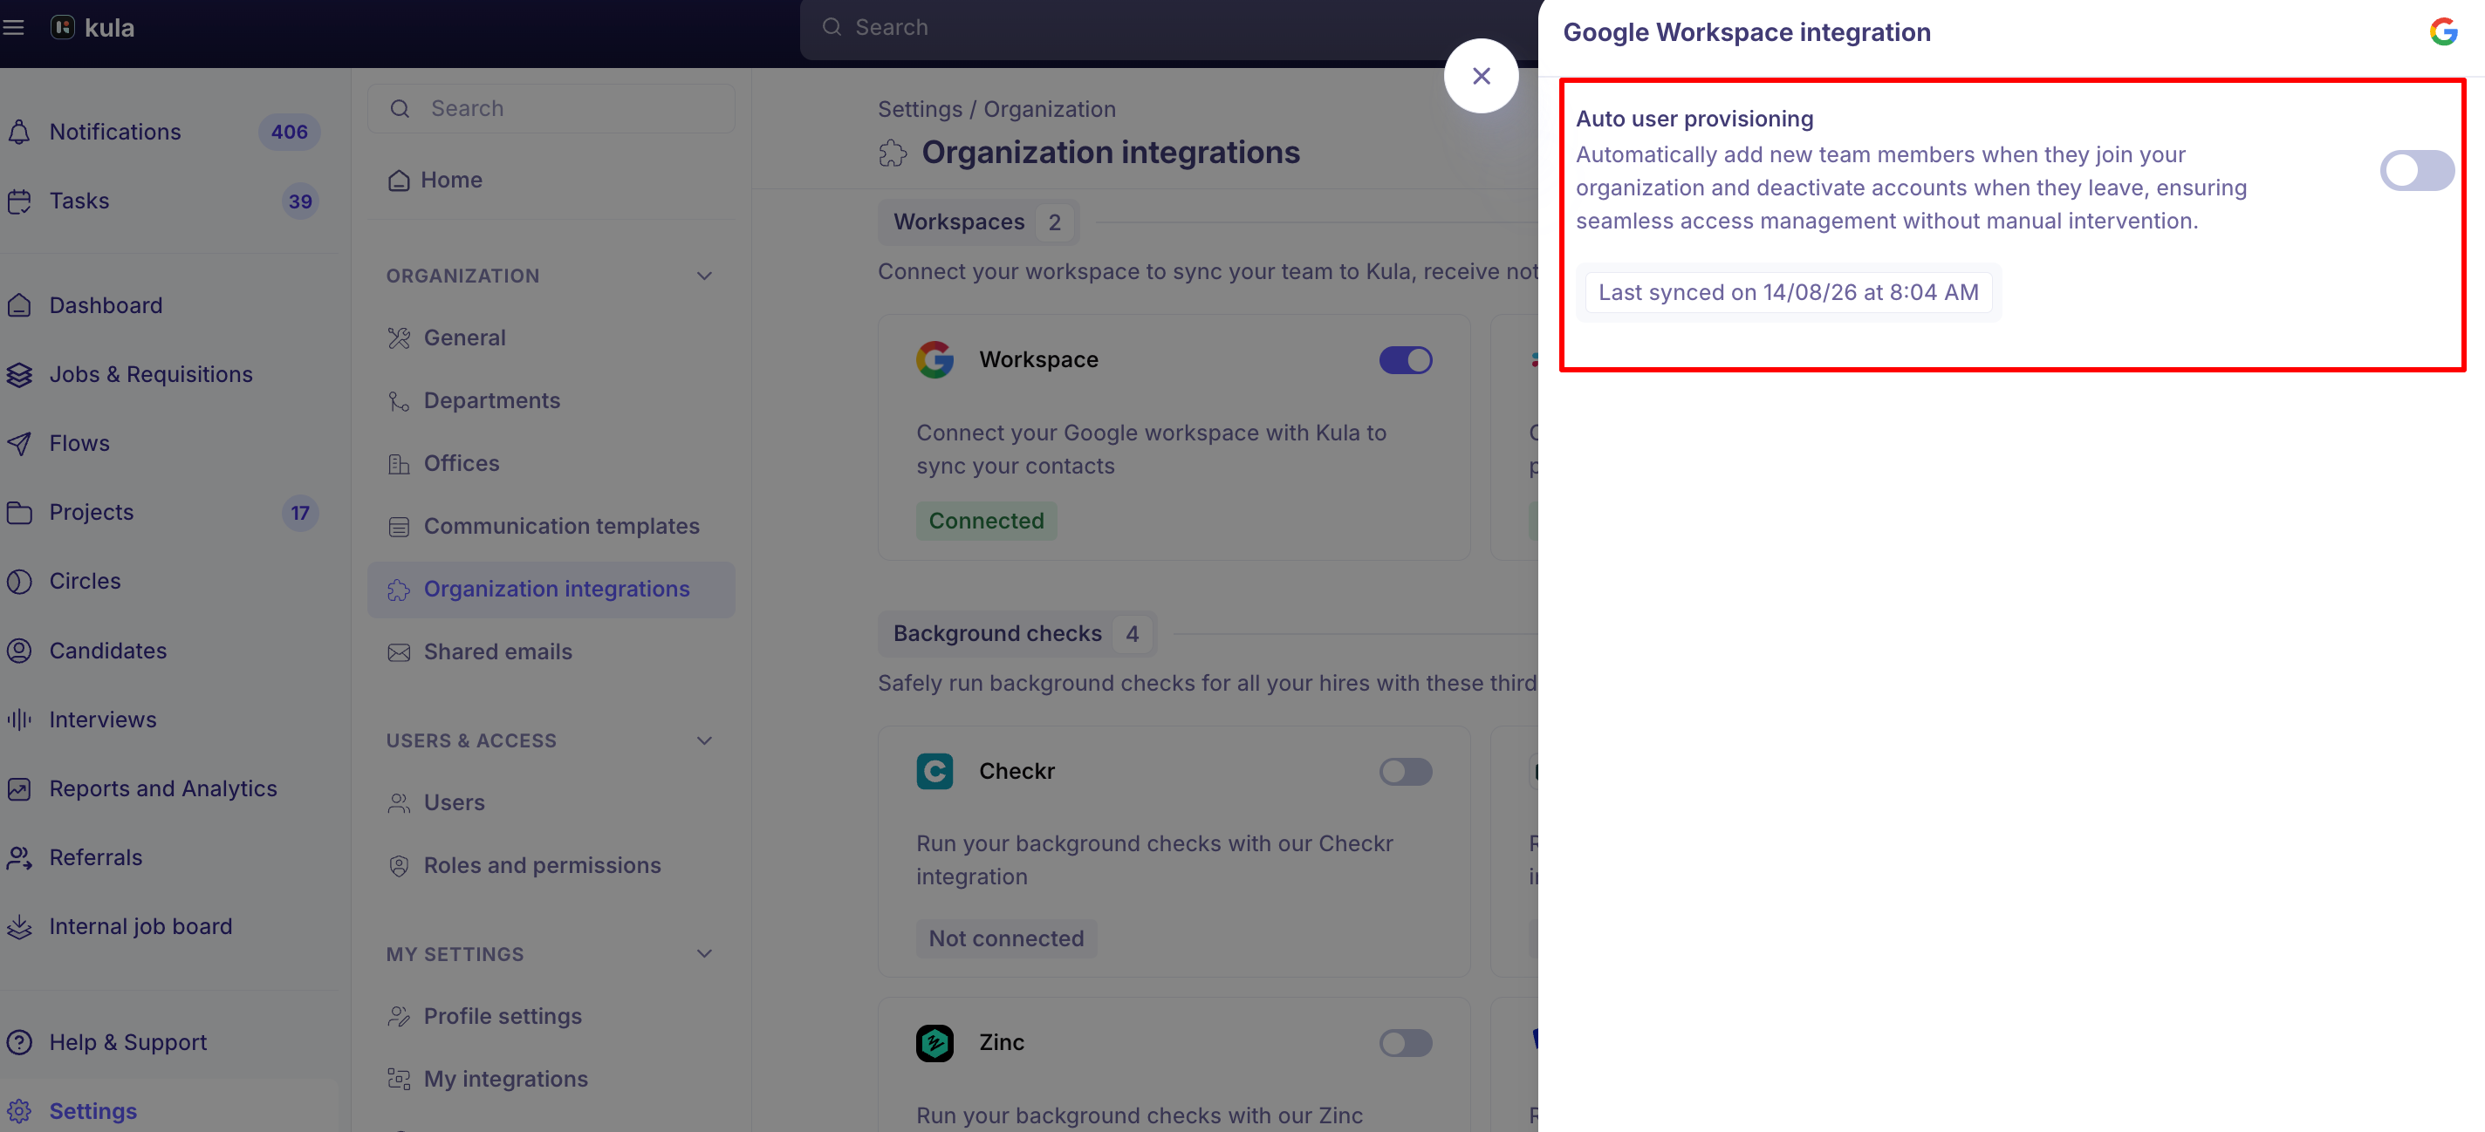Click the Tasks calendar icon

click(x=19, y=201)
